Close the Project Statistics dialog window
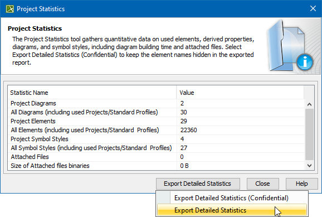 click(313, 8)
